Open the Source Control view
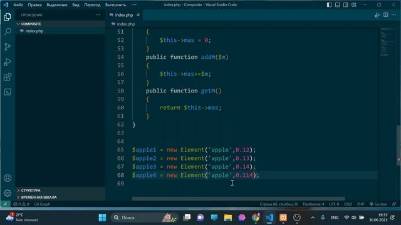401x225 pixels. (x=8, y=47)
